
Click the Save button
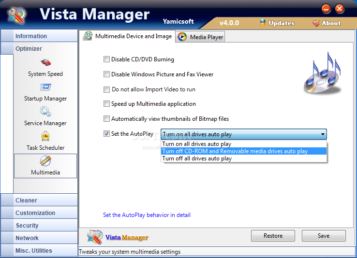click(x=324, y=236)
